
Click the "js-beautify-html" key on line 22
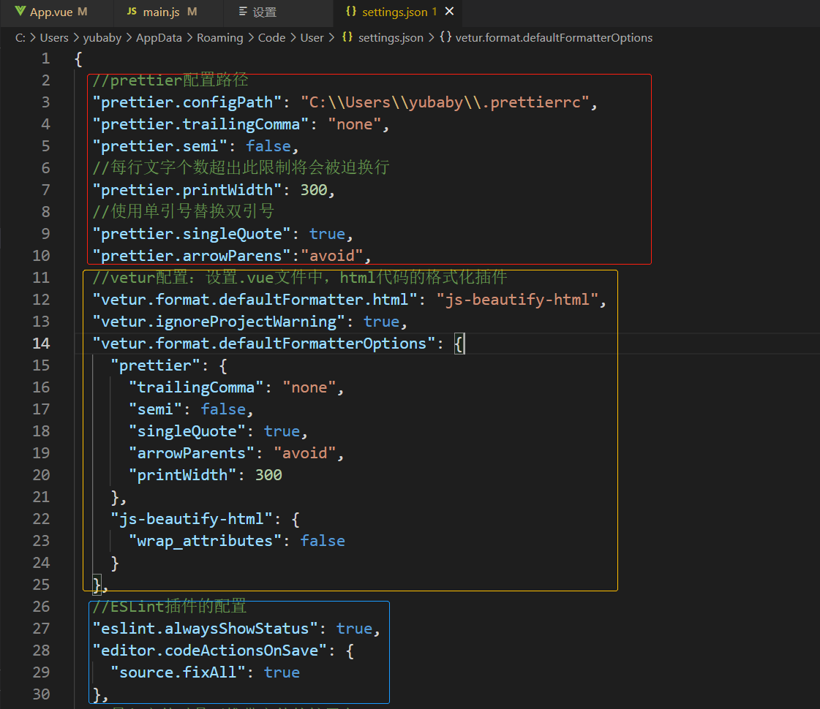(192, 519)
